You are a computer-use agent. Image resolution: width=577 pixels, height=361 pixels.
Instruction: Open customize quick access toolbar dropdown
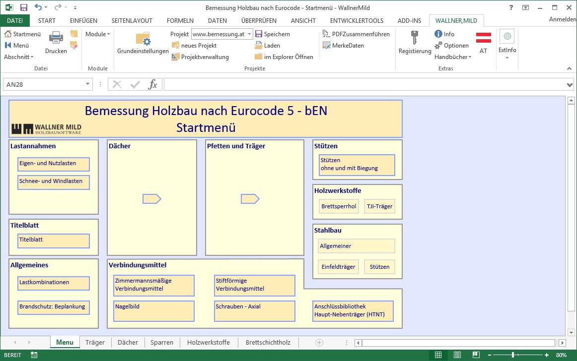tap(75, 7)
